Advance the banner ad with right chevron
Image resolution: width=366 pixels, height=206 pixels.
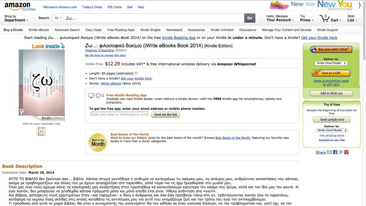click(360, 5)
